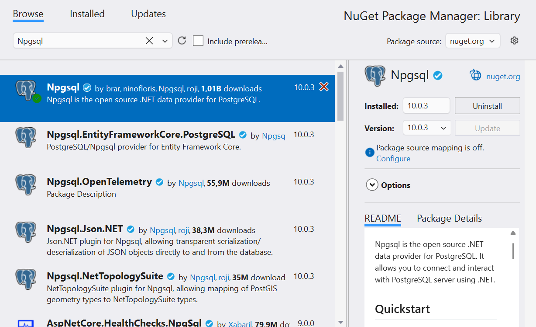This screenshot has width=536, height=327.
Task: Click package list scrollbar up arrow
Action: coord(340,66)
